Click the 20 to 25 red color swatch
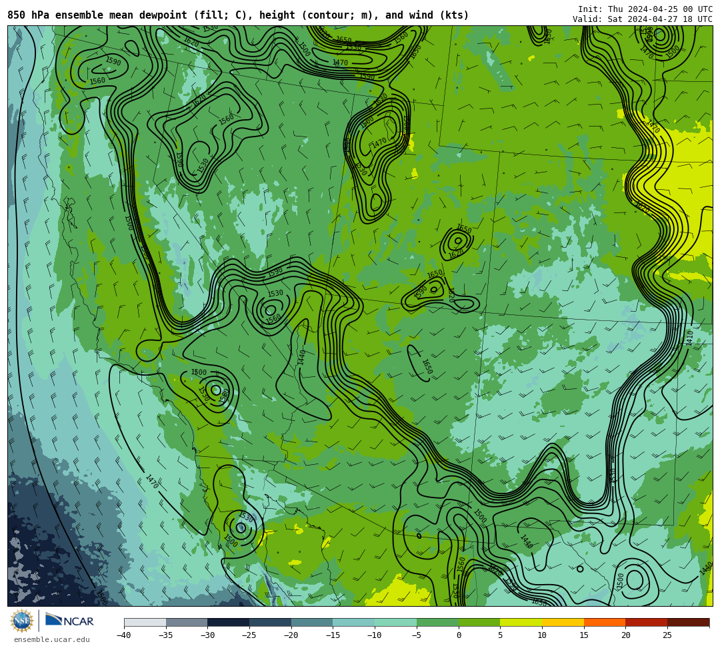 point(647,622)
